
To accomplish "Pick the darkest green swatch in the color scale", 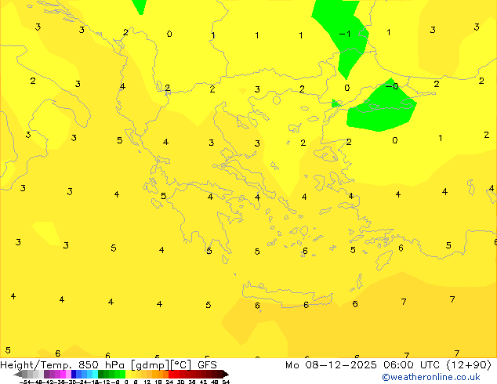I will (x=101, y=374).
